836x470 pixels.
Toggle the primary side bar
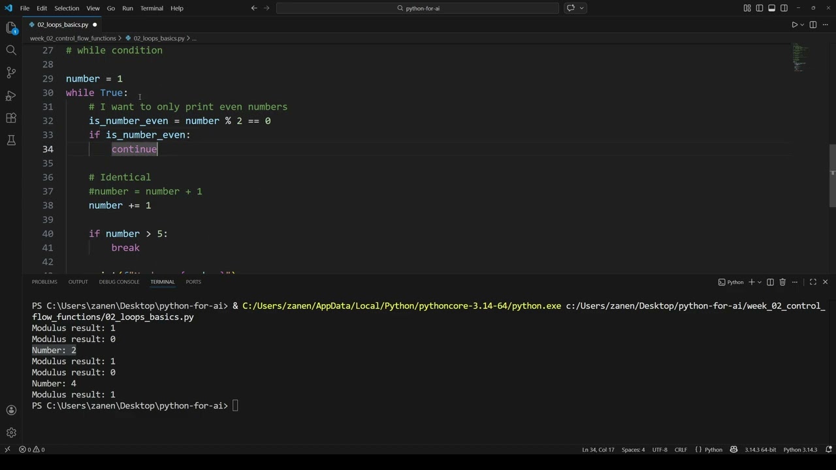pyautogui.click(x=760, y=8)
